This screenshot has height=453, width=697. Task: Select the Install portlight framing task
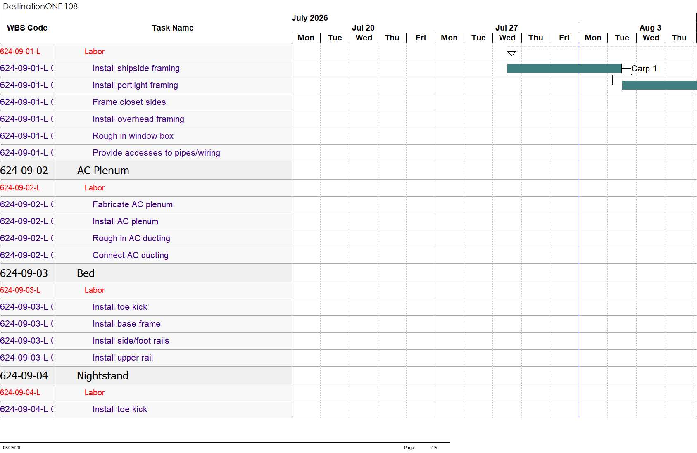[135, 85]
